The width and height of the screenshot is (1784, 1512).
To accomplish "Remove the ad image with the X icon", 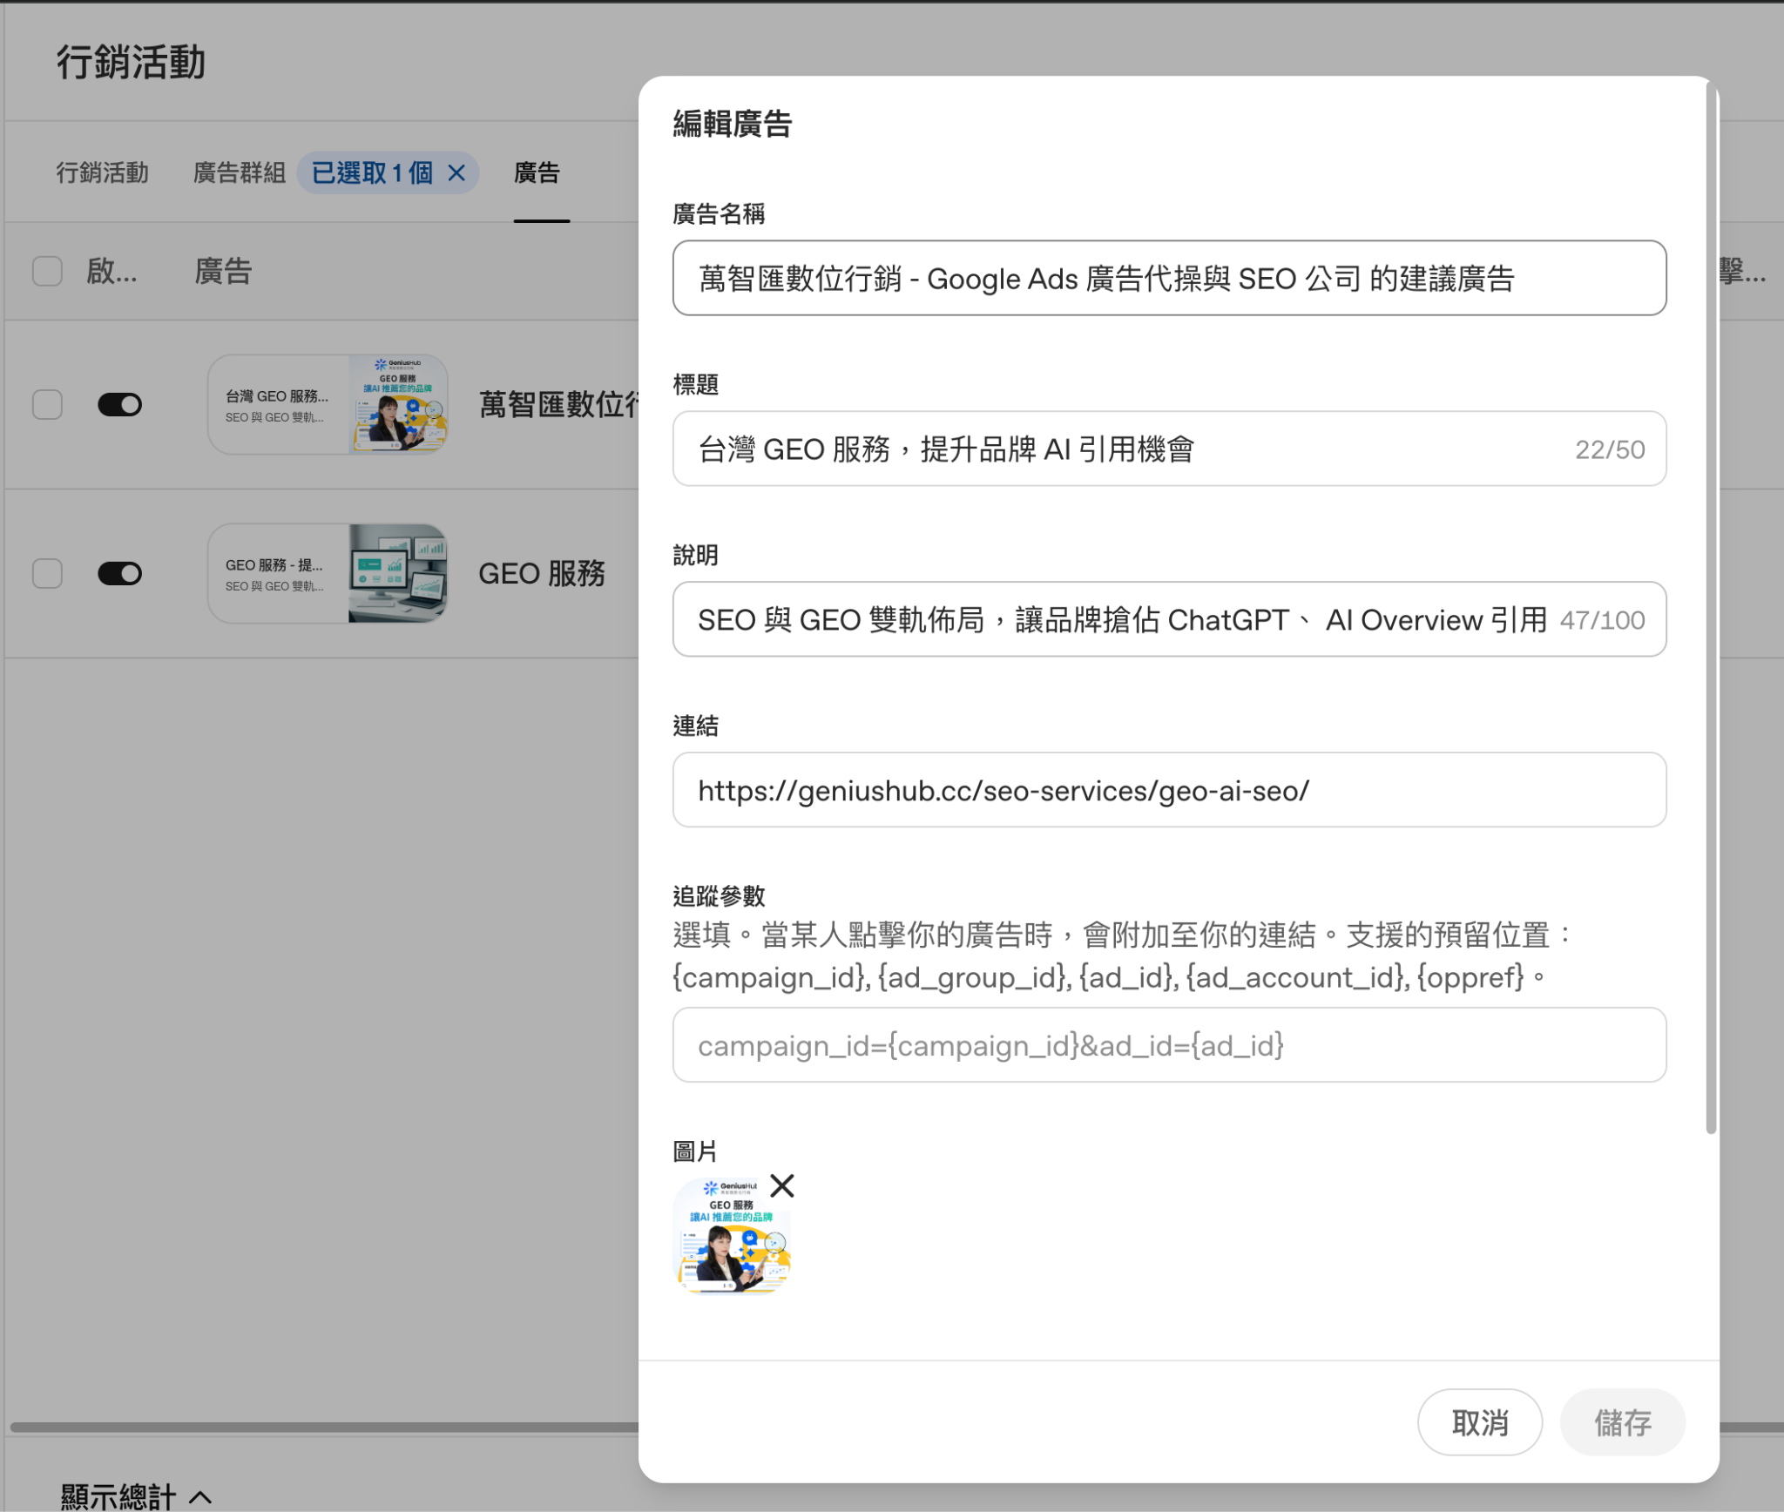I will pyautogui.click(x=782, y=1185).
